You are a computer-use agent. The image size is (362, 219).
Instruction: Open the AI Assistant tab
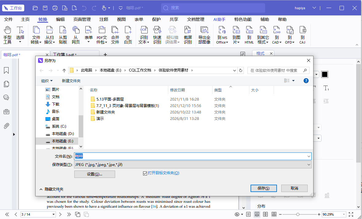click(x=219, y=19)
